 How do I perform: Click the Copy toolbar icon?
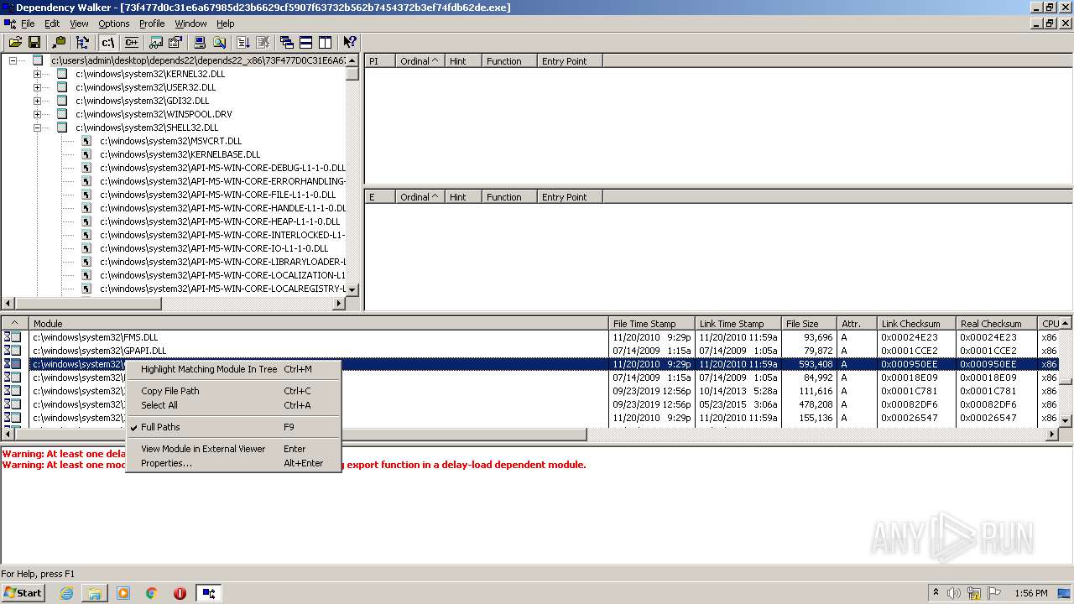pyautogui.click(x=59, y=42)
